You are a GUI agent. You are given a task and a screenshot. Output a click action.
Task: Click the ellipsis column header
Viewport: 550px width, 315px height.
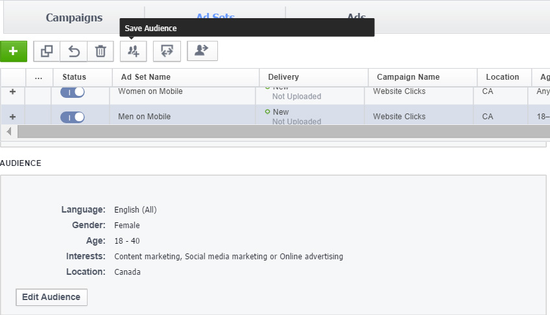click(x=38, y=77)
